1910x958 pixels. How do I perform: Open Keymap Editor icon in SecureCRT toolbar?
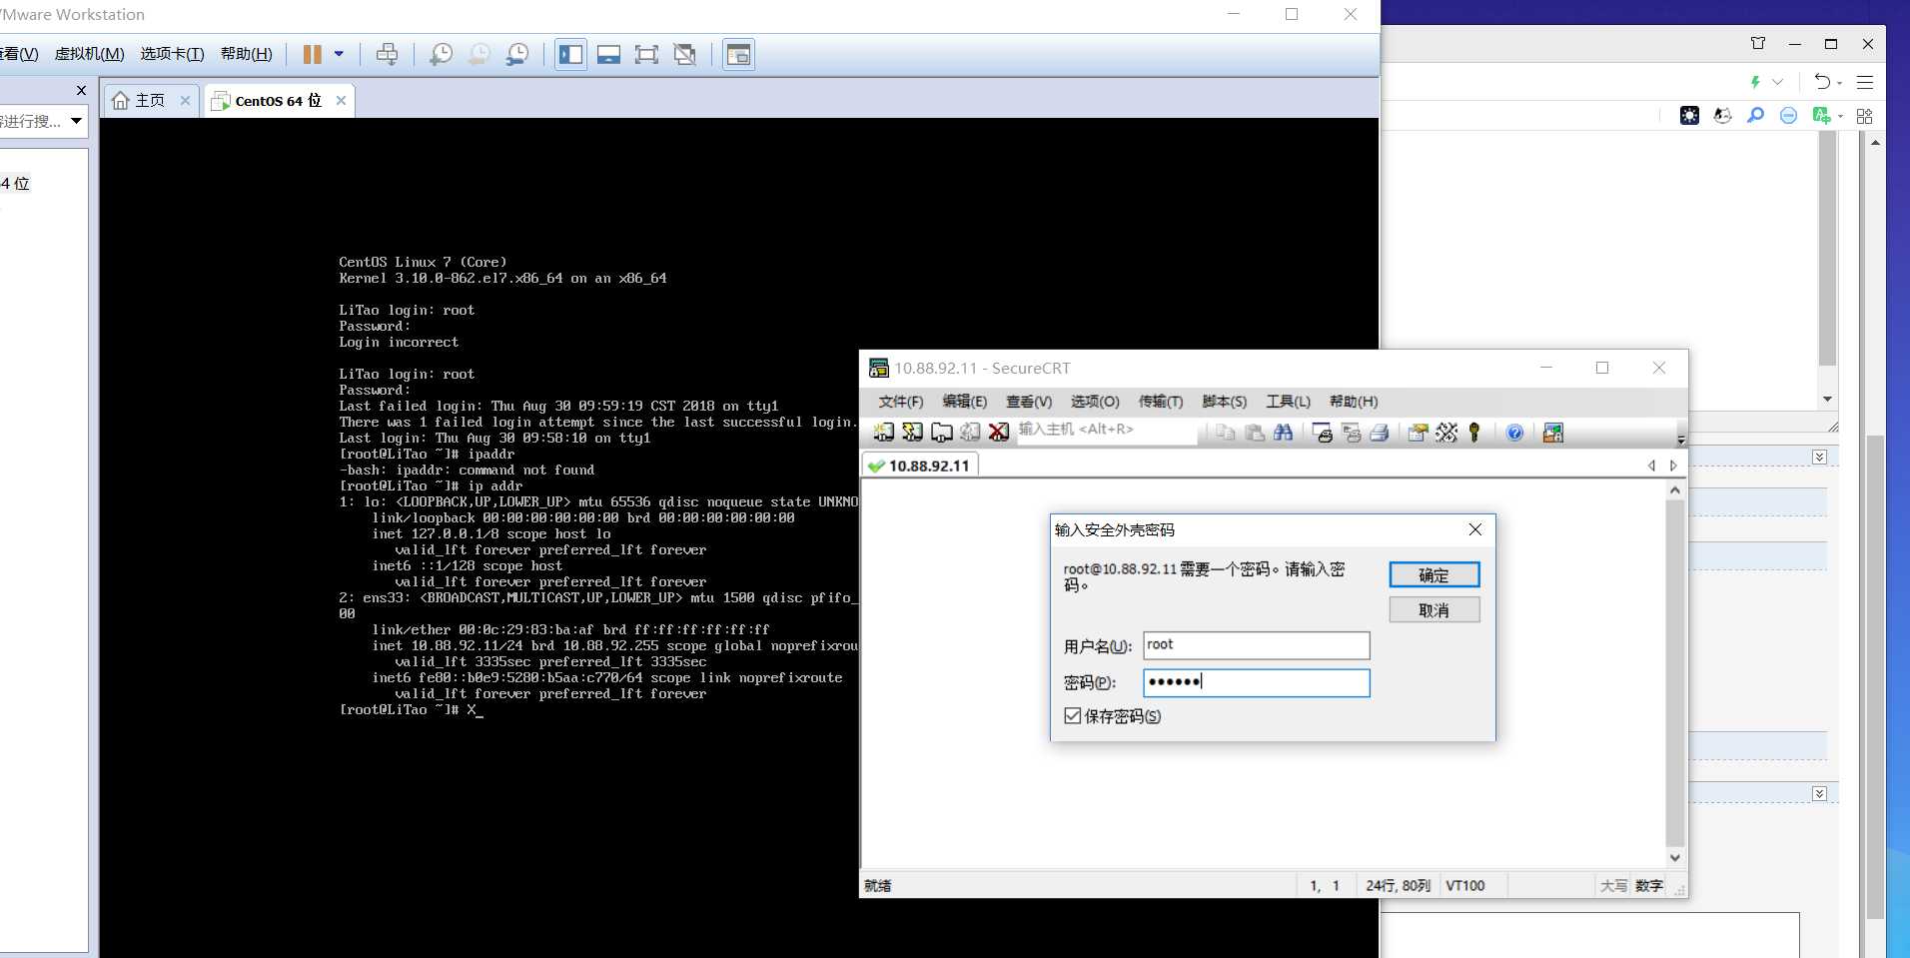1446,433
